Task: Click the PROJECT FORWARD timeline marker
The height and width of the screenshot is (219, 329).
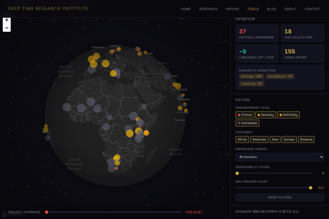Action: [x=47, y=212]
